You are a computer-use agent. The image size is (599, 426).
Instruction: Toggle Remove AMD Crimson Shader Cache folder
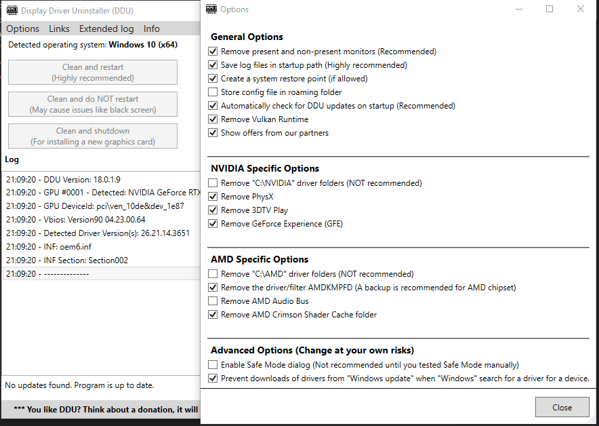213,314
